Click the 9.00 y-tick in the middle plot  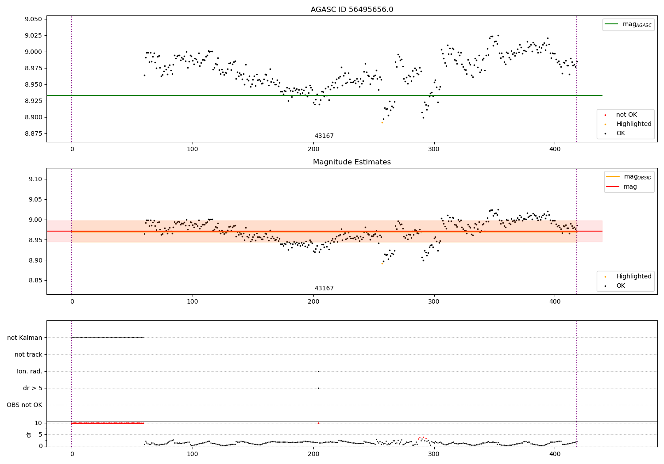(x=35, y=220)
